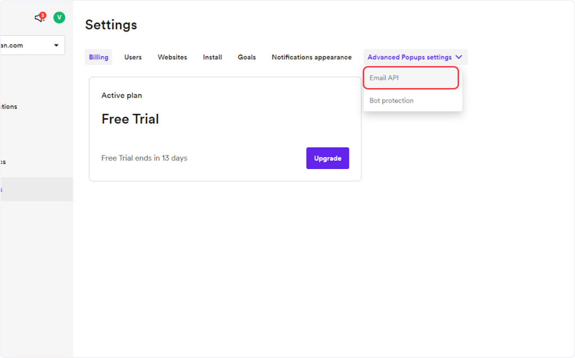Go to the Websites tab

pos(172,57)
